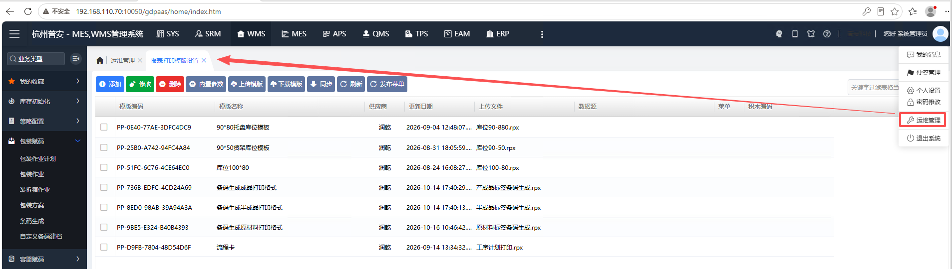
Task: Open the help question mark icon
Action: tap(827, 34)
